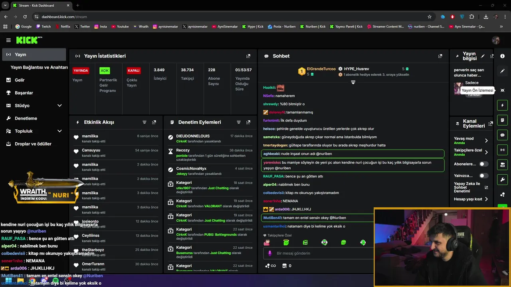The image size is (511, 287).
Task: Click the points infinity icon below chat
Action: coord(270,266)
